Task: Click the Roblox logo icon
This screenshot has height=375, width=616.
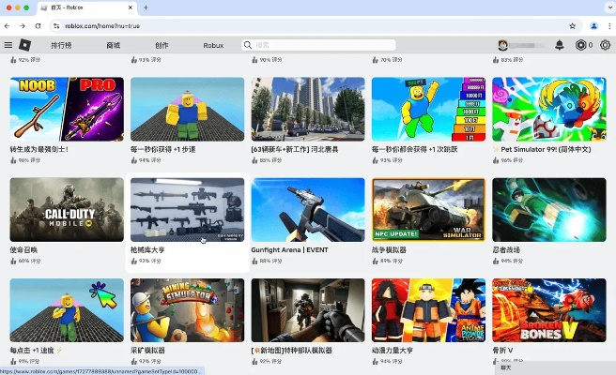Action: point(25,45)
